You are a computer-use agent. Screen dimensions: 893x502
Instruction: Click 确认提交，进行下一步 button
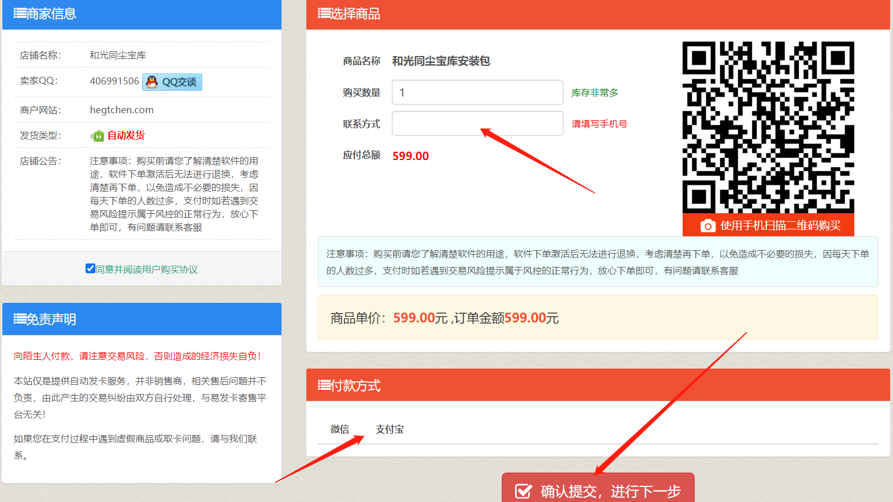pos(598,490)
